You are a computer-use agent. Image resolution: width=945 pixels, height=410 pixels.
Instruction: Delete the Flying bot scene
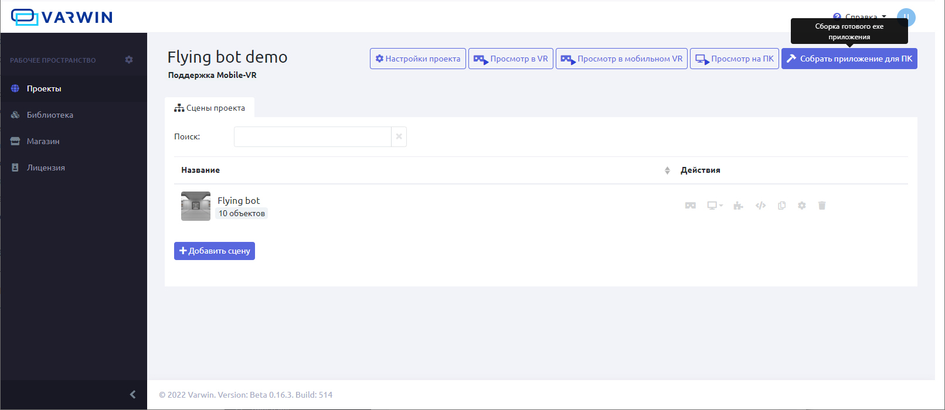point(822,206)
